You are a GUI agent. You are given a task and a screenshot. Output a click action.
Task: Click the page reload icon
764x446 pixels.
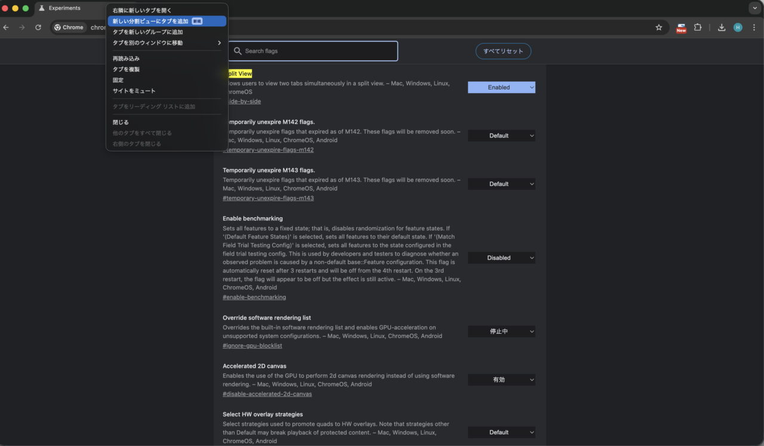tap(38, 27)
